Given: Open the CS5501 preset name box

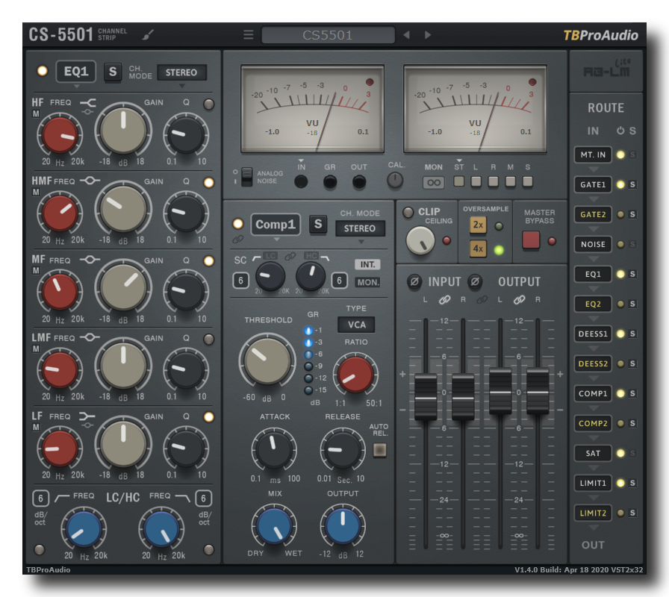Looking at the screenshot, I should pos(328,35).
